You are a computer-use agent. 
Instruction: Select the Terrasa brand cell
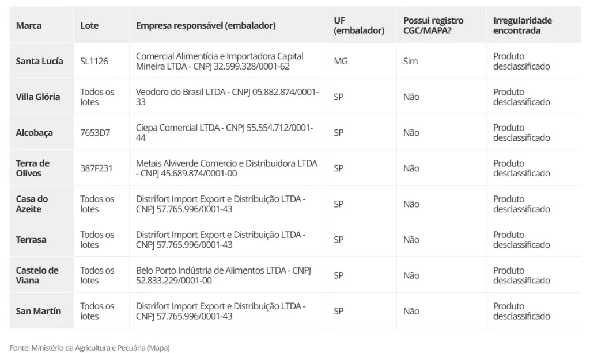(x=31, y=240)
